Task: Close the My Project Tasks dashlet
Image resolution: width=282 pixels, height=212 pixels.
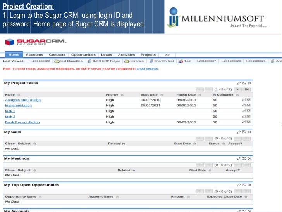Action: [250, 83]
